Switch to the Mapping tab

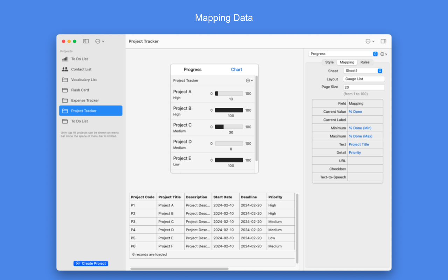347,62
